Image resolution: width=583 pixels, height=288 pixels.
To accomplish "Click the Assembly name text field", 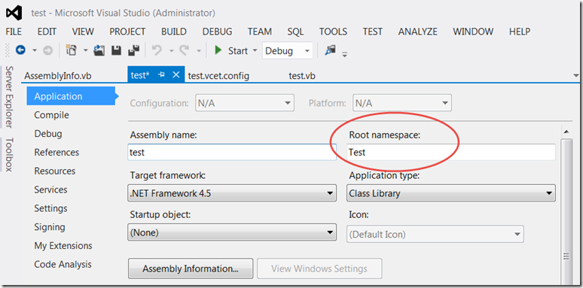I will pyautogui.click(x=232, y=152).
